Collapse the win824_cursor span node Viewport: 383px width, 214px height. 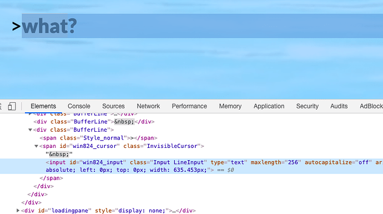[x=36, y=146]
